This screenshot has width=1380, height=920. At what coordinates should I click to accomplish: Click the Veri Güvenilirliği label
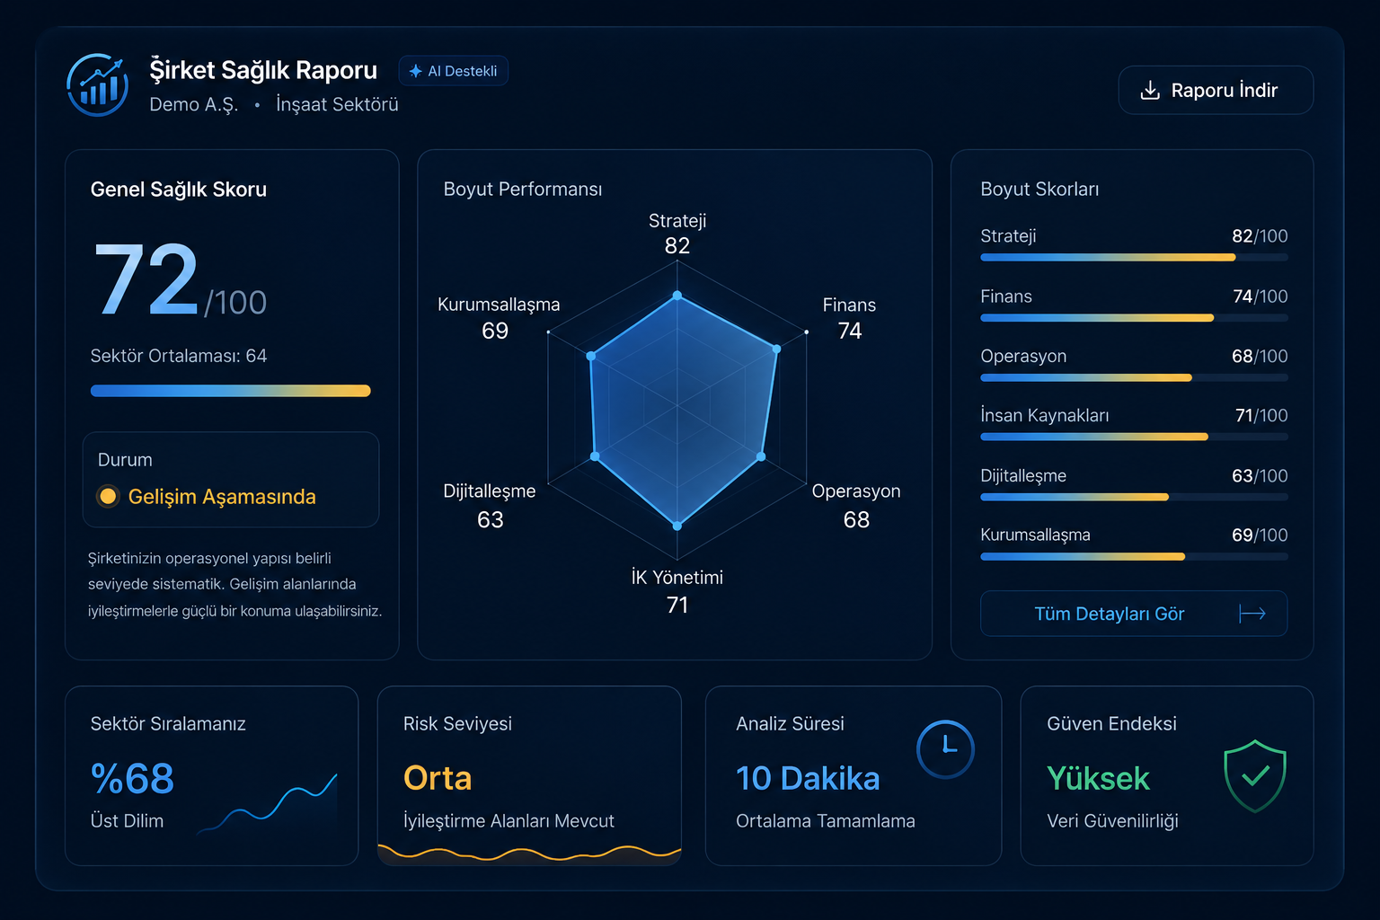click(x=1112, y=821)
